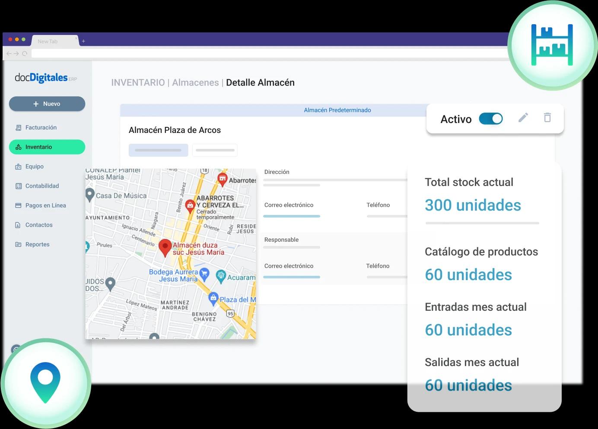Select the first highlighted blue tab placeholder
The image size is (598, 429).
coord(158,150)
